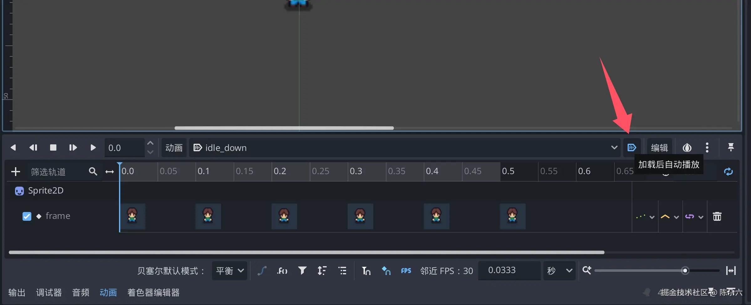Click the timeline zoom slider
The width and height of the screenshot is (751, 305).
coord(657,271)
